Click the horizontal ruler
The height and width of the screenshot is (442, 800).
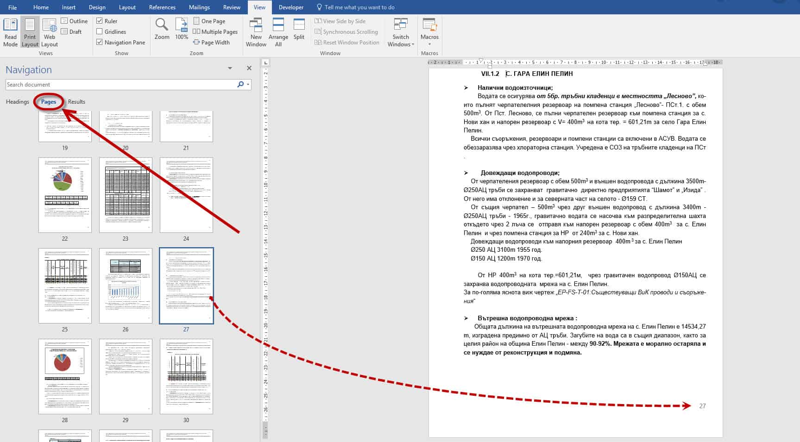click(576, 62)
